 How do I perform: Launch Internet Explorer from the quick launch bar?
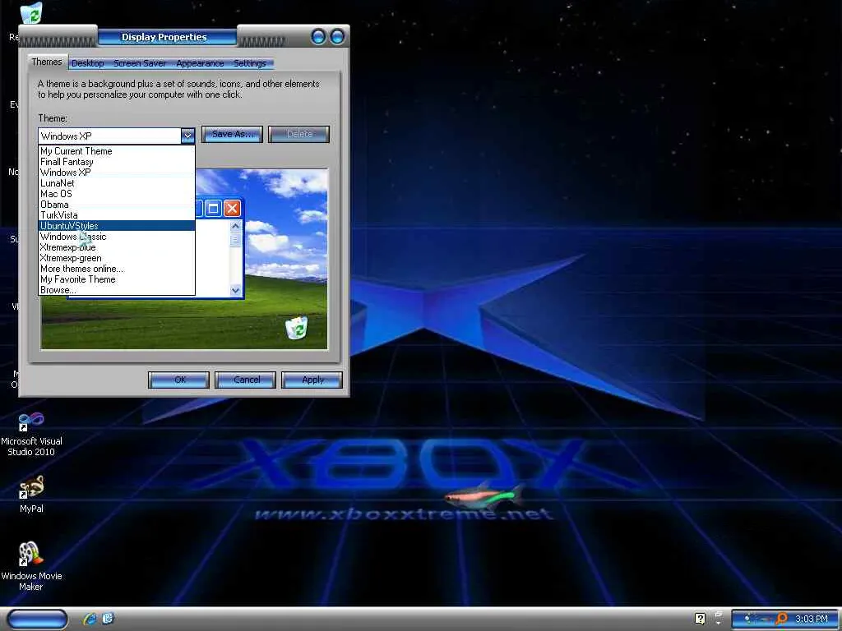pos(89,619)
